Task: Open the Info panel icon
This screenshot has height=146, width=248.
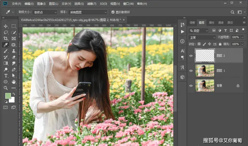Action: coord(182,41)
